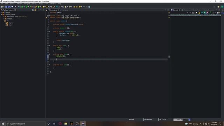
Task: Select the Run.java editor tab
Action: [65, 10]
